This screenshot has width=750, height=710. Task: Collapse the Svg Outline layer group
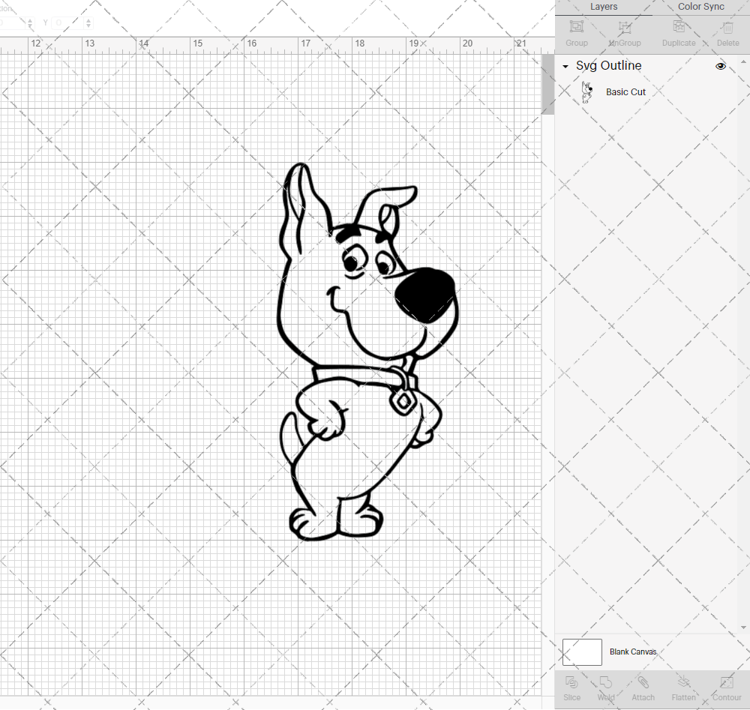point(565,66)
